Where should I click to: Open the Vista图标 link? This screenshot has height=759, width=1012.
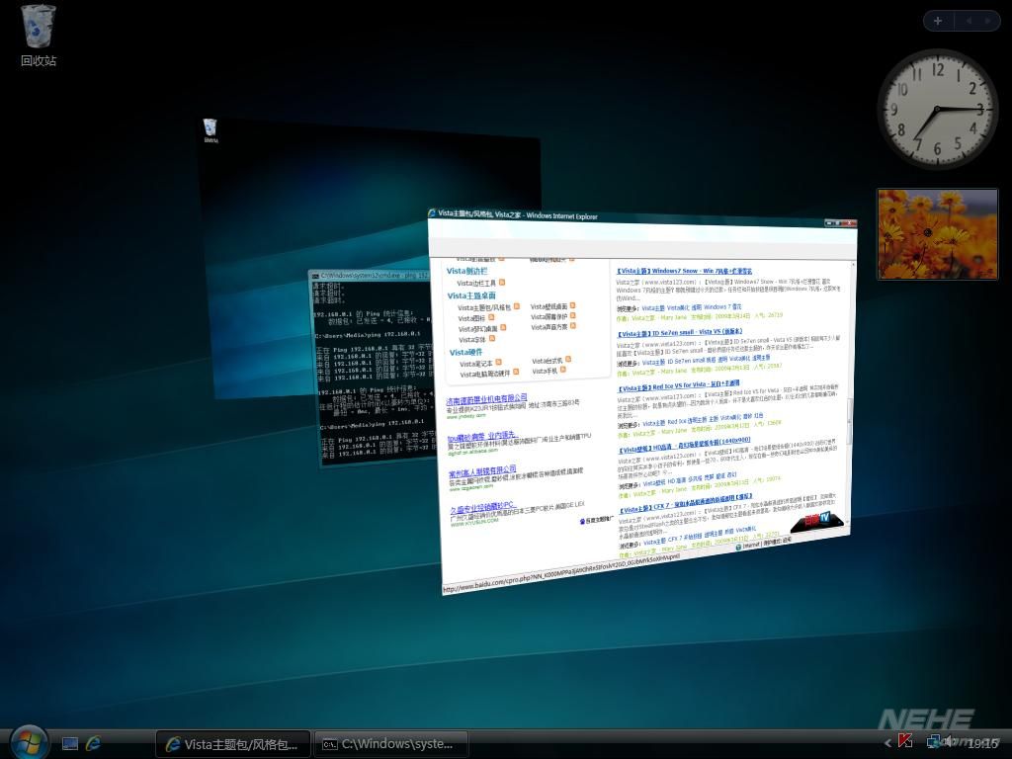tap(471, 318)
